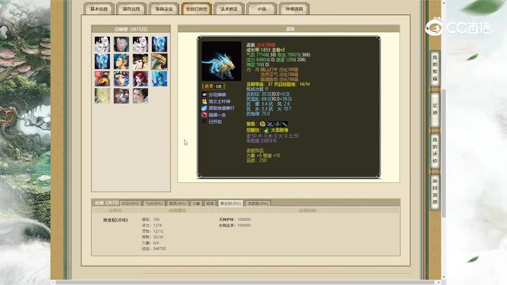This screenshot has height=285, width=507.
Task: Click the first gold equipment icon after 装备
Action: pyautogui.click(x=262, y=124)
